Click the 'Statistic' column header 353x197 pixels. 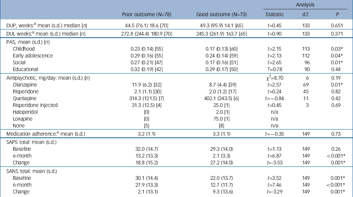(275, 15)
